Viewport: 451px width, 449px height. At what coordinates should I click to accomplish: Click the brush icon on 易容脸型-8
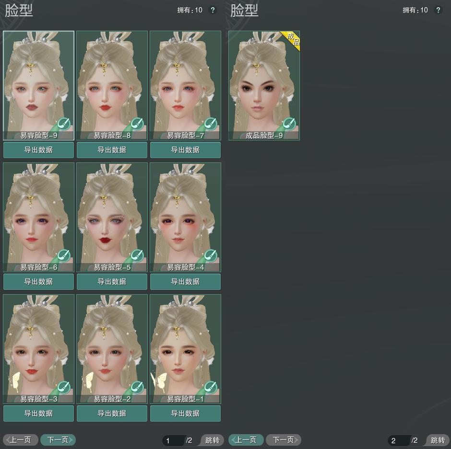[137, 124]
